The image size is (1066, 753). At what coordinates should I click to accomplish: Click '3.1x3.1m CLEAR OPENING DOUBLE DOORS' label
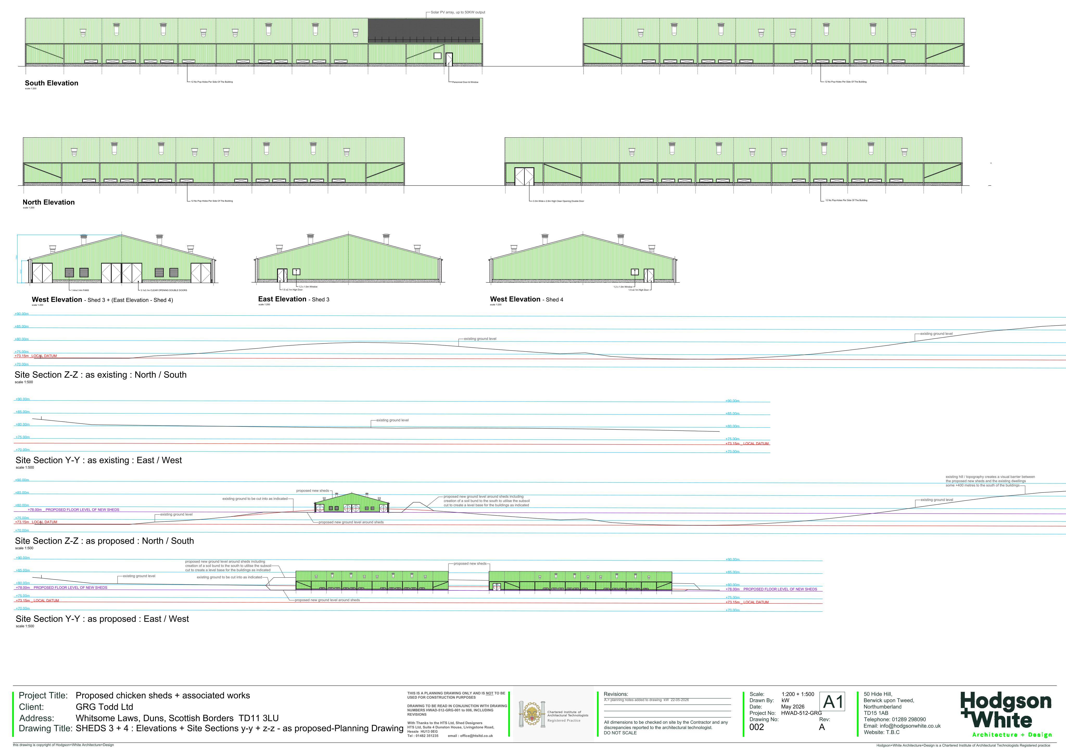(164, 290)
